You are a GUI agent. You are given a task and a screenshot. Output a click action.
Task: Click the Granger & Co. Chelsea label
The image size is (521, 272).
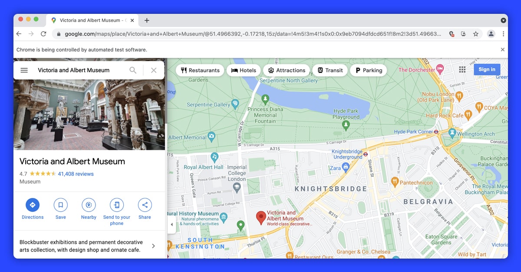(x=363, y=252)
